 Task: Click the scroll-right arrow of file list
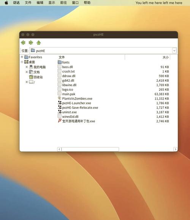pos(176,149)
